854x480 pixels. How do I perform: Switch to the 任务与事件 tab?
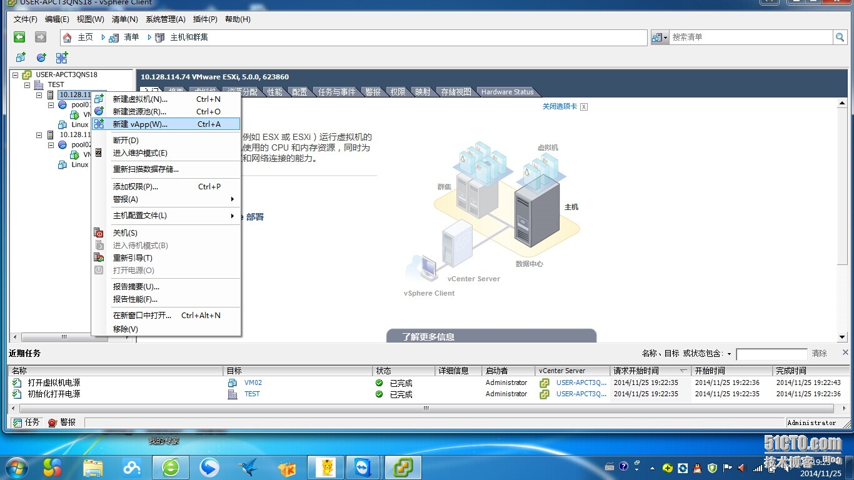click(x=337, y=92)
